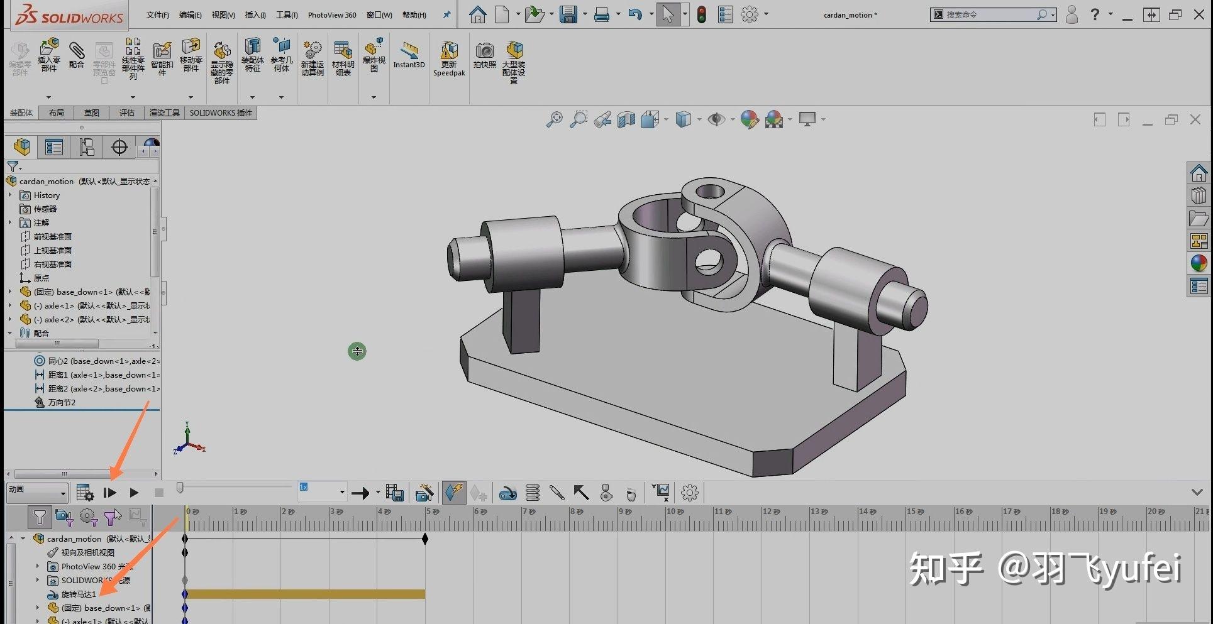Expand the History node in the feature tree

[11, 195]
